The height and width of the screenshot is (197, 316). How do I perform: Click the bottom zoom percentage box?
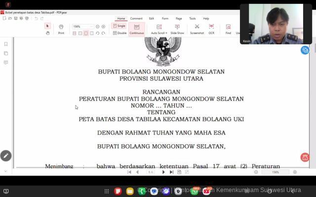(x=276, y=172)
